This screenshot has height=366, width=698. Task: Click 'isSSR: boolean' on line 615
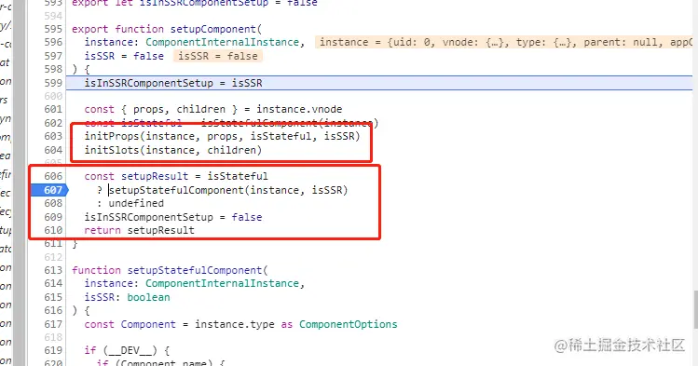(x=128, y=297)
